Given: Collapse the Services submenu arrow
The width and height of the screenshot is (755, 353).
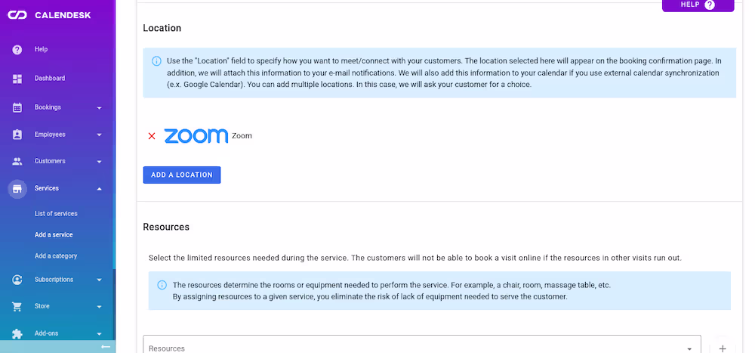Looking at the screenshot, I should point(99,188).
